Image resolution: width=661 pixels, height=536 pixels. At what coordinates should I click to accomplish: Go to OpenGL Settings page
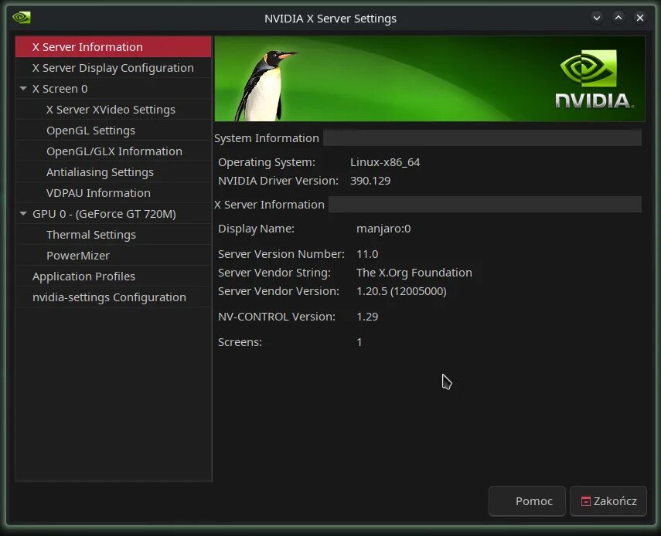(113, 131)
